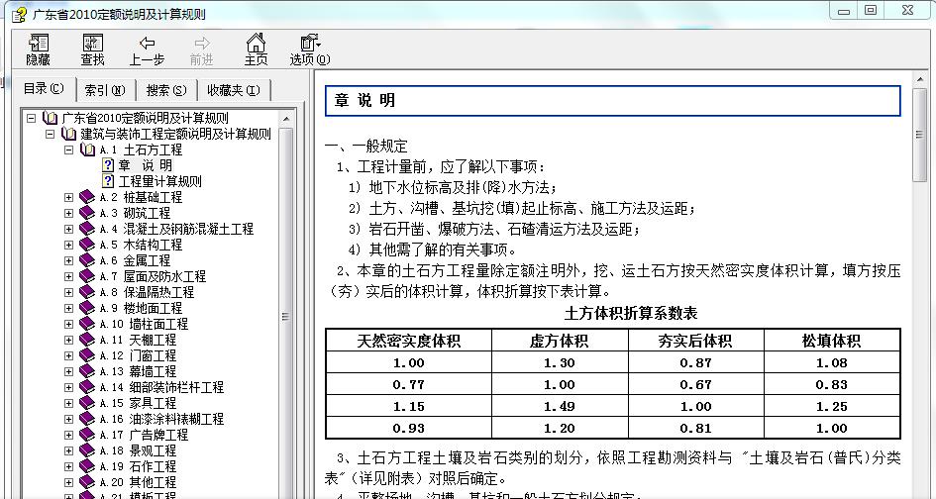
Task: Click the 松填体积 column header
Action: [x=832, y=341]
